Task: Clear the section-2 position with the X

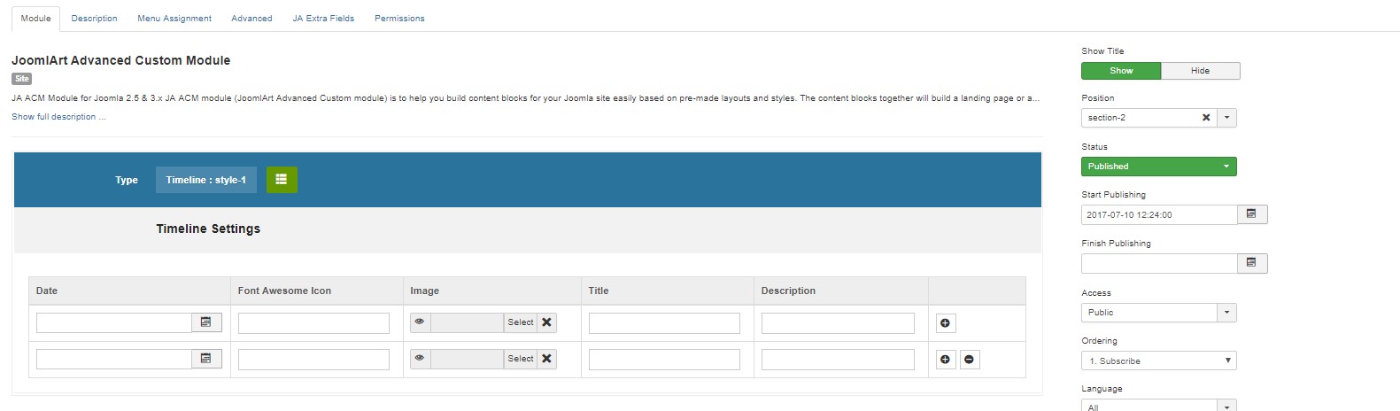Action: tap(1206, 118)
